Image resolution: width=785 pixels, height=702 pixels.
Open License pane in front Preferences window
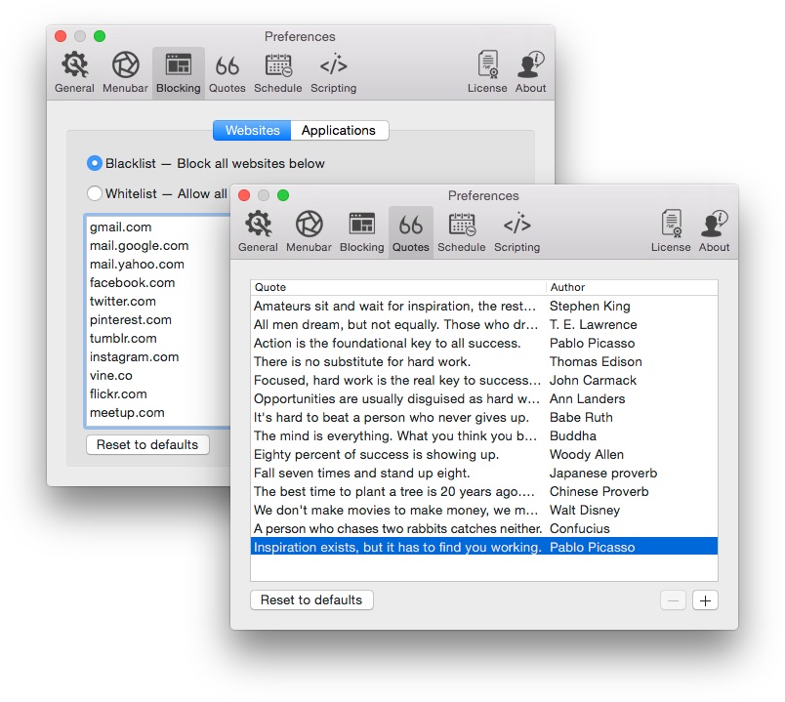671,231
